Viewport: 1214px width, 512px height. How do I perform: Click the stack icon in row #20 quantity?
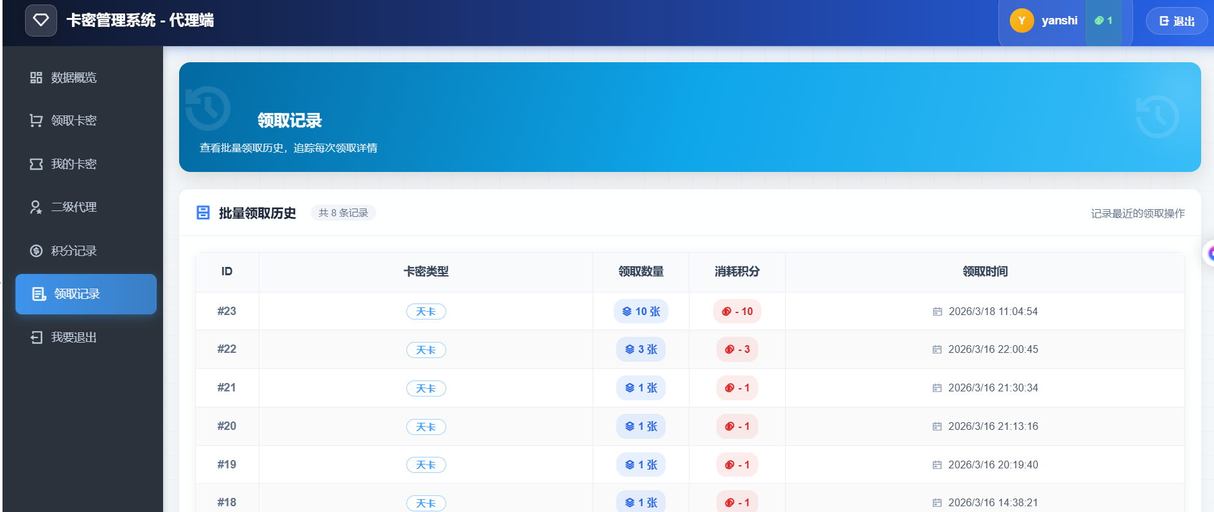coord(630,427)
